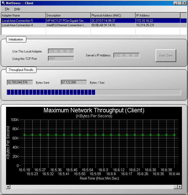
Task: Click the Use This Local Adapter IP field
Action: coord(61,51)
